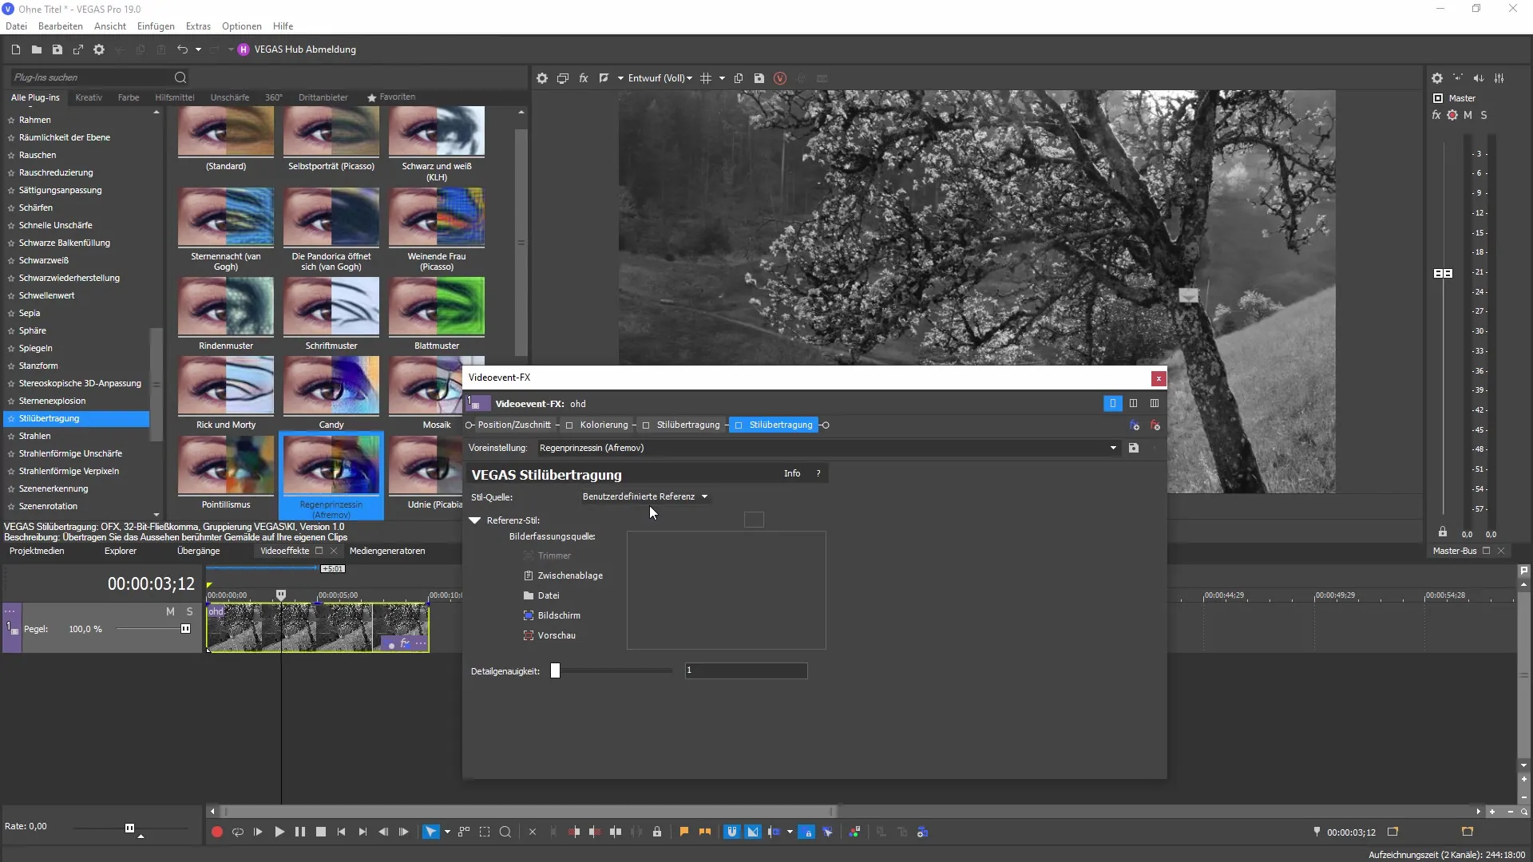This screenshot has height=862, width=1533.
Task: Switch to the Kreativ plug-in tab
Action: point(89,97)
